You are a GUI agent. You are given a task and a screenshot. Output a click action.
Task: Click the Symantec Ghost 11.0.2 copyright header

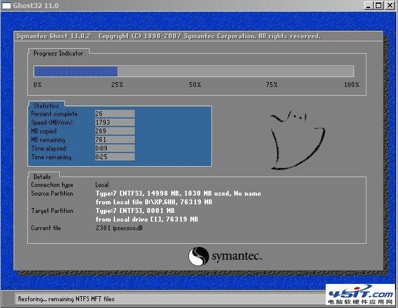point(168,36)
